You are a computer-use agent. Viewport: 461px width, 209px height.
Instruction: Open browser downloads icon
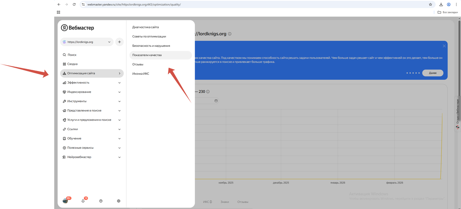[441, 5]
